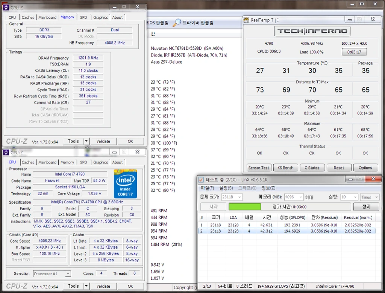The height and width of the screenshot is (293, 385).
Task: Click the RealTemp Reset button
Action: pos(339,168)
